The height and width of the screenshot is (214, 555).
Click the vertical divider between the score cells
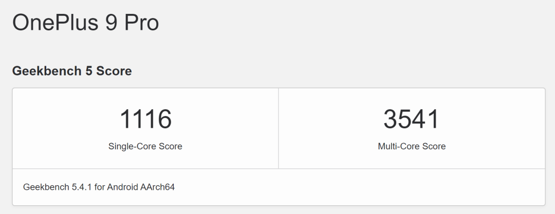(279, 128)
